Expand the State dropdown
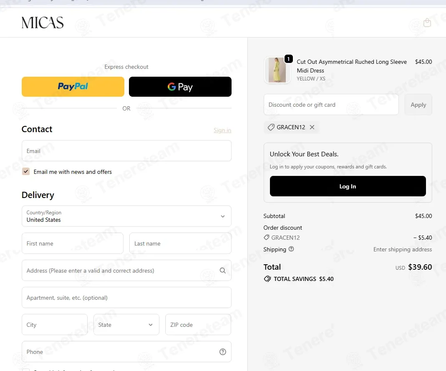Viewport: 446px width, 371px height. tap(126, 324)
